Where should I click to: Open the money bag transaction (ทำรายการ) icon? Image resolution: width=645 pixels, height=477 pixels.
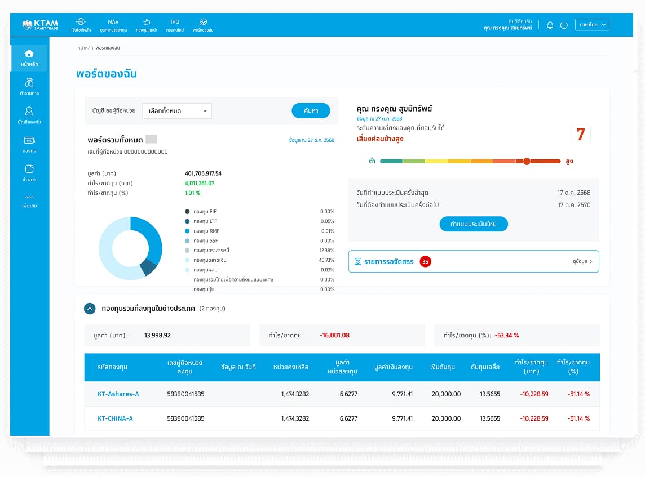click(29, 83)
